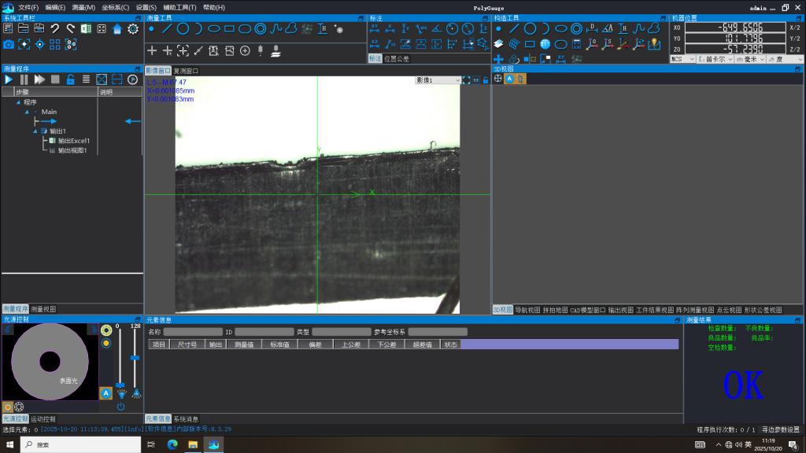Collapse the Main node in program tree
This screenshot has height=453, width=806.
click(x=26, y=112)
